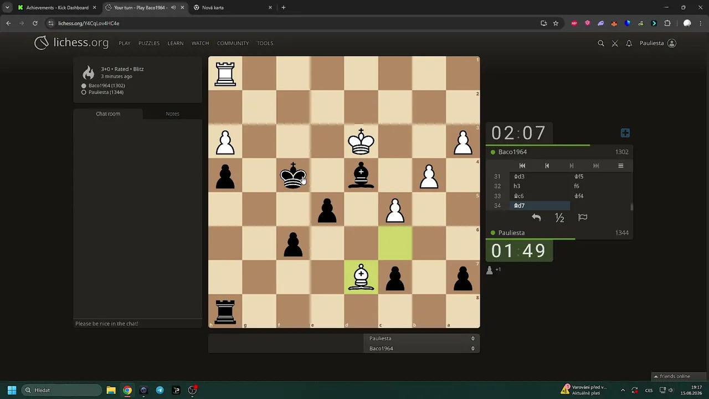Install app icon in address bar
Screen dimensions: 709x399
point(543,23)
